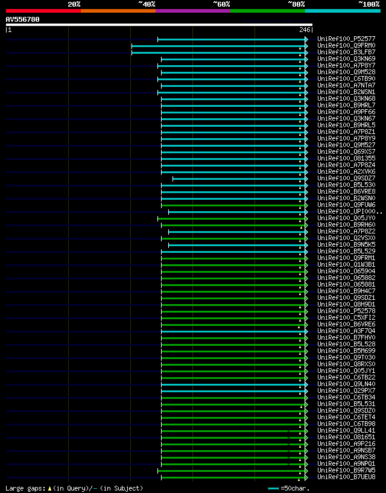The height and width of the screenshot is (493, 386).
Task: Open the UniRef100_A7P8Y7 hit label
Action: coord(346,65)
